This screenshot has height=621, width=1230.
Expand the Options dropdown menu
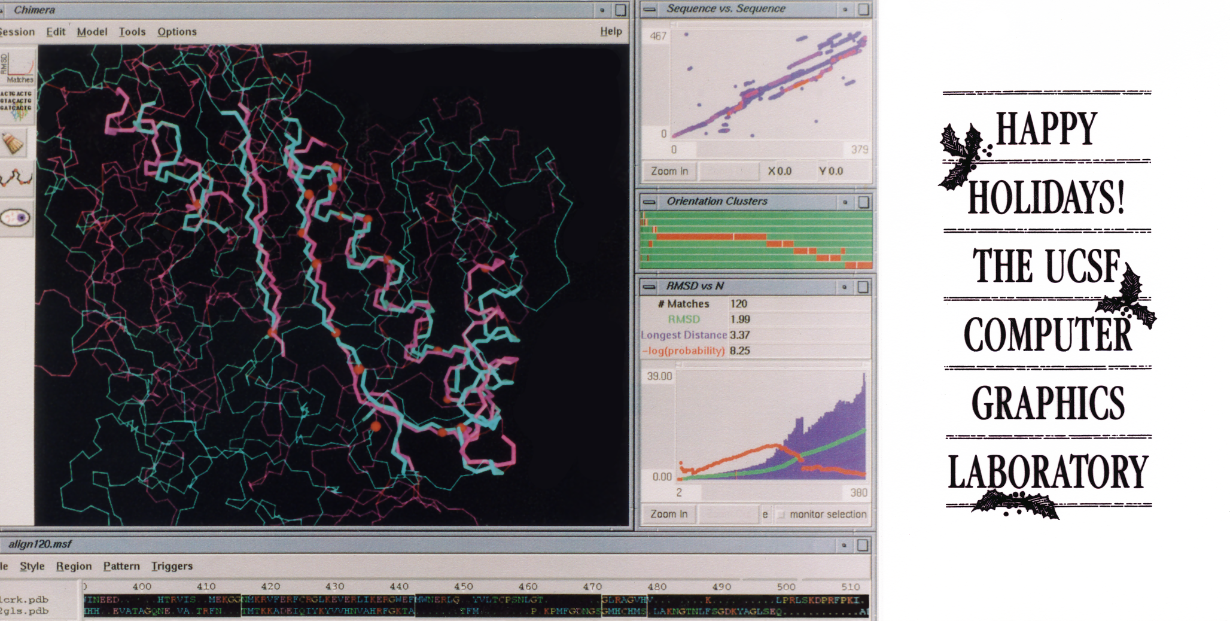(x=176, y=32)
